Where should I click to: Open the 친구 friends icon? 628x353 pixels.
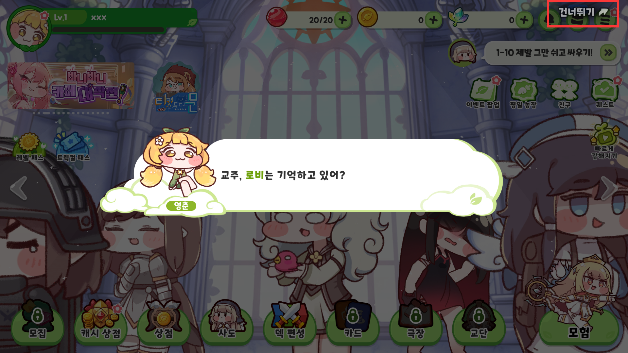coord(564,93)
